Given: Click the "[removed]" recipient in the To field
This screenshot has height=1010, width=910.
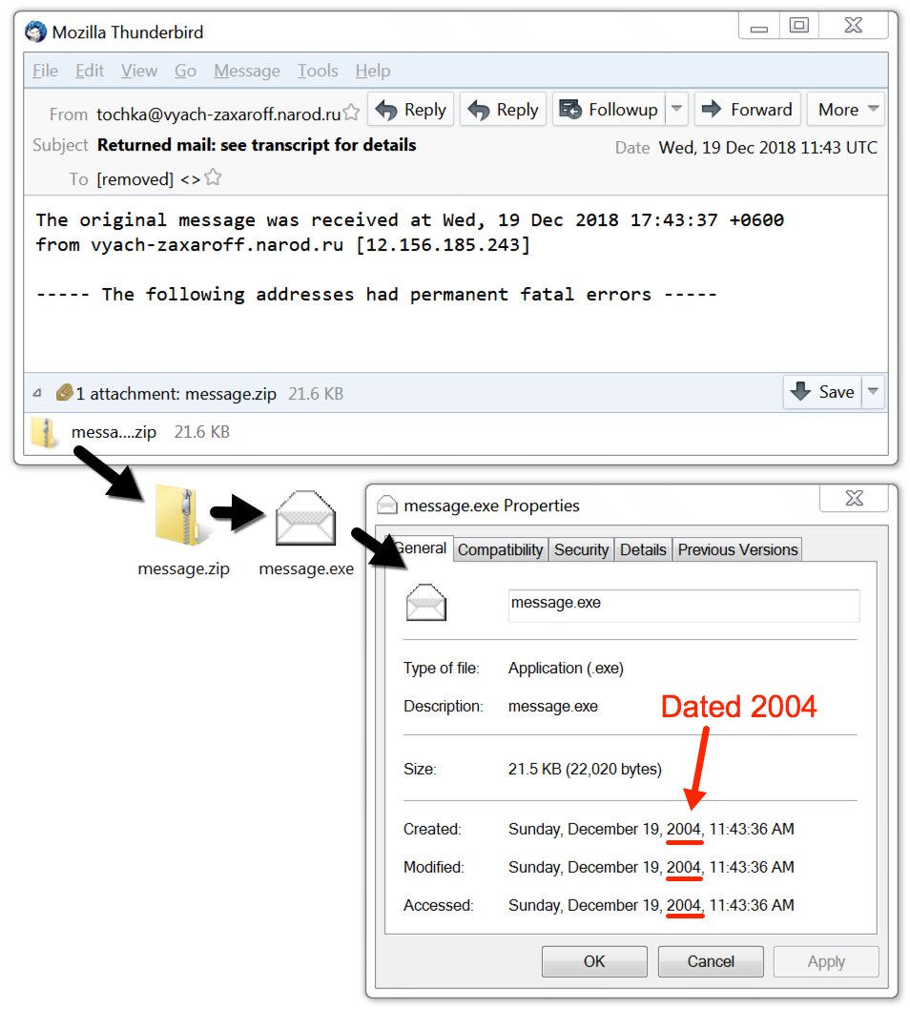Looking at the screenshot, I should pyautogui.click(x=135, y=179).
